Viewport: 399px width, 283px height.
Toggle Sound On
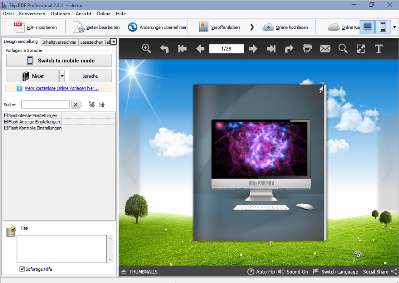(293, 272)
